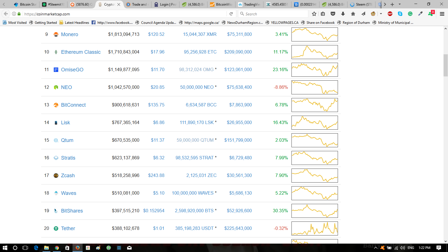Open the Grammarly extension icon

(x=410, y=14)
